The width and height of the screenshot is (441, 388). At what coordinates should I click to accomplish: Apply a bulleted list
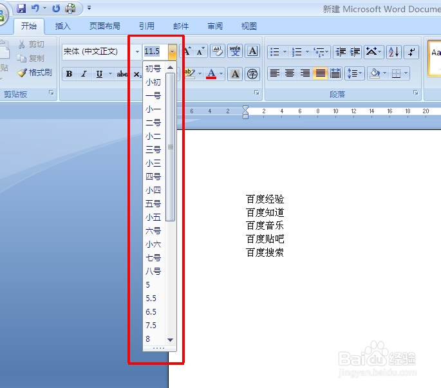pyautogui.click(x=274, y=51)
